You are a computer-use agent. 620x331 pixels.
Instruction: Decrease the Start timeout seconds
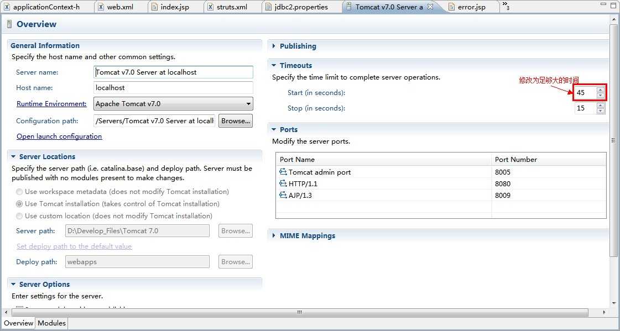(x=601, y=96)
